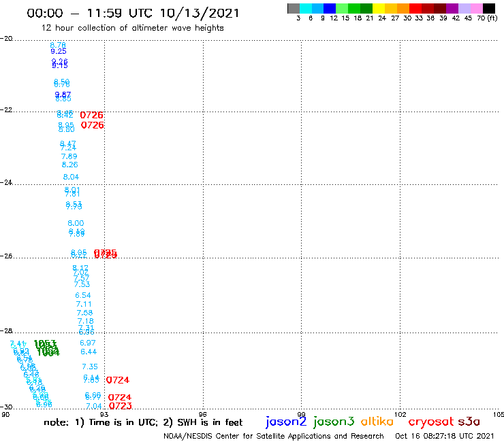This screenshot has height=442, width=504.
Task: Pick the orange swatch near 30 ft
Action: (403, 8)
